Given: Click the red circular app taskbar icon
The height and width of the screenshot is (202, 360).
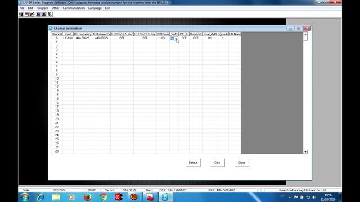Looking at the screenshot, I should tap(119, 197).
